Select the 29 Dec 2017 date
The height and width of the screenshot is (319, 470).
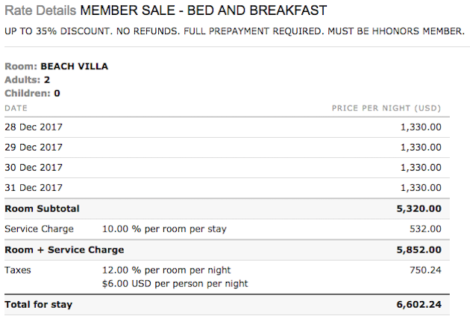pos(34,148)
